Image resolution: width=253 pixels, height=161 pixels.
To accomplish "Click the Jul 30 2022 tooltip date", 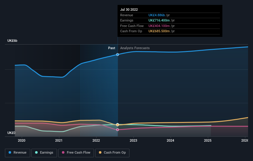I will [129, 10].
